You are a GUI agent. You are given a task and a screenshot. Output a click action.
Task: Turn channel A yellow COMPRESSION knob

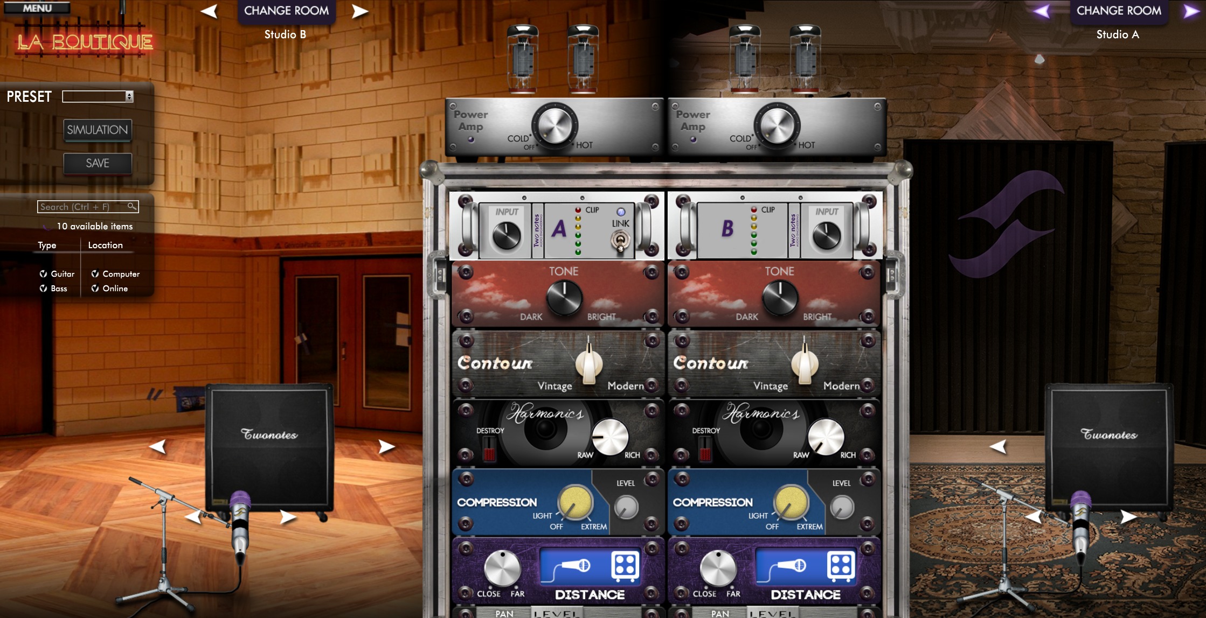(575, 502)
